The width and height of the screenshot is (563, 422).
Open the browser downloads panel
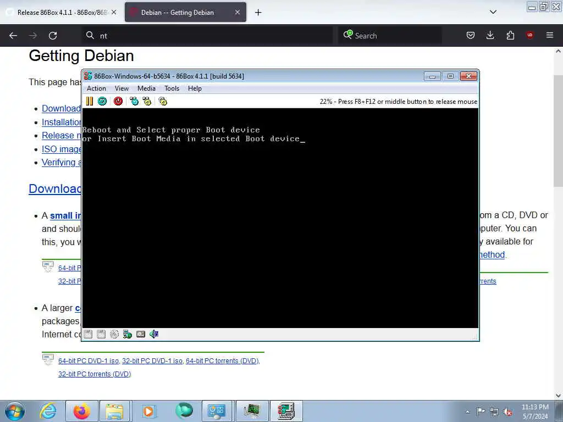pos(490,35)
